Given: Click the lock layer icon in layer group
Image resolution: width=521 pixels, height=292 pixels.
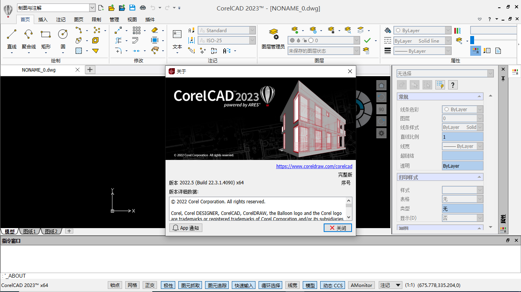Looking at the screenshot, I should (331, 30).
